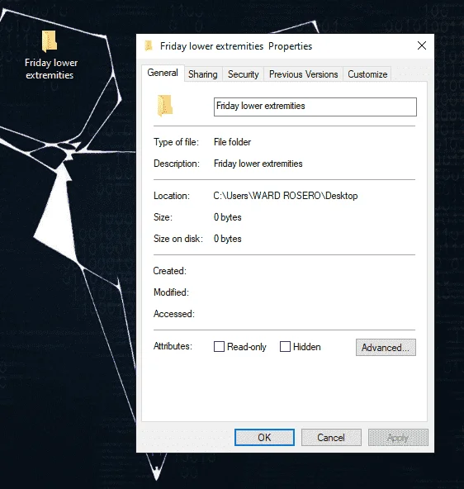Screen dimensions: 464x489
Task: Click the folder icon in the Properties title bar
Action: (149, 46)
